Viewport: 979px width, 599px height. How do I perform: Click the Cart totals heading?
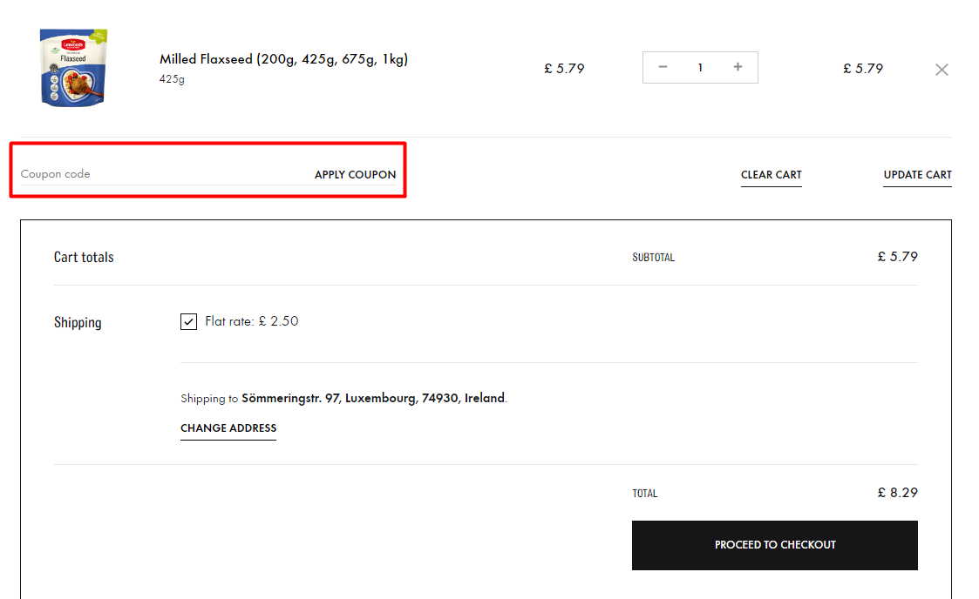[84, 258]
